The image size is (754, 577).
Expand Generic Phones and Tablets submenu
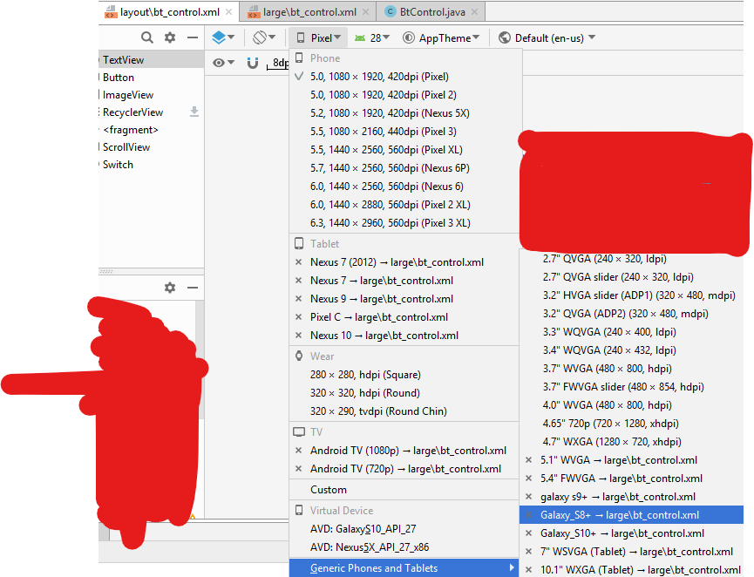pos(404,568)
